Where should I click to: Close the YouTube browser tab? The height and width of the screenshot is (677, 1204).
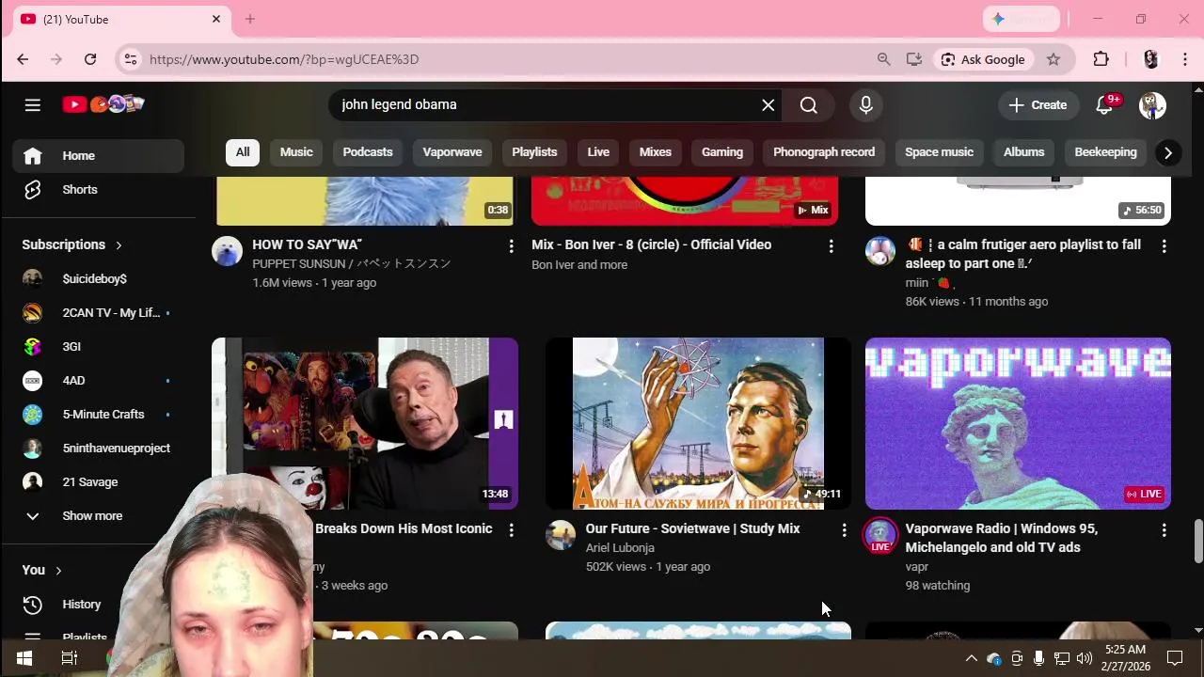216,19
